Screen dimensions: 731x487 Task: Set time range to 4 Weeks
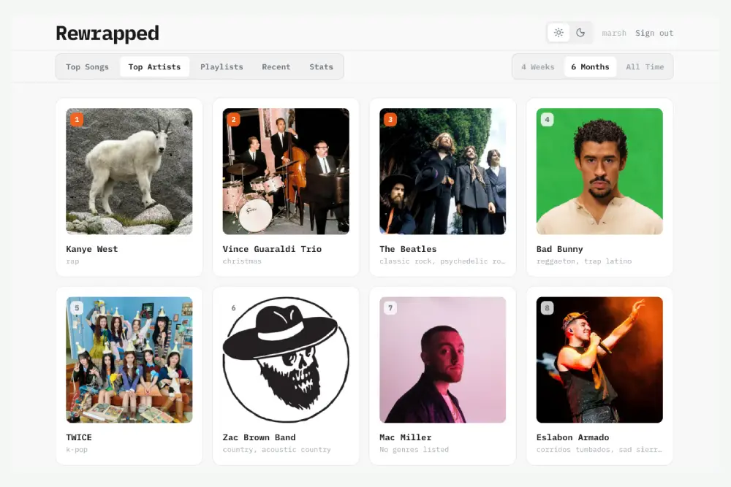[538, 67]
